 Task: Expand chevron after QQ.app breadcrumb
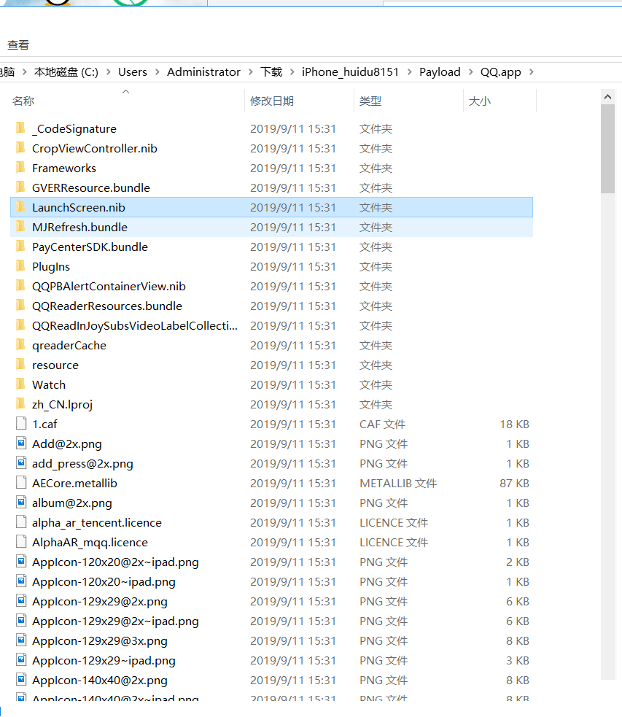tap(531, 71)
